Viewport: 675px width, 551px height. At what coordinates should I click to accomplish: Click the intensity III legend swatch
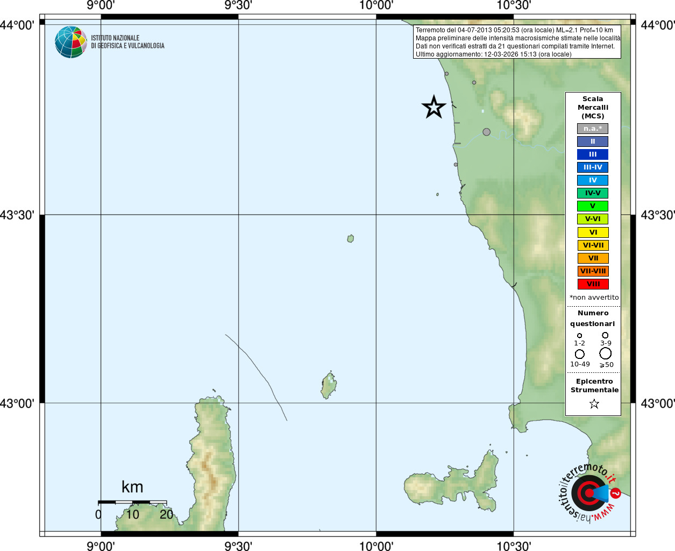click(x=593, y=154)
